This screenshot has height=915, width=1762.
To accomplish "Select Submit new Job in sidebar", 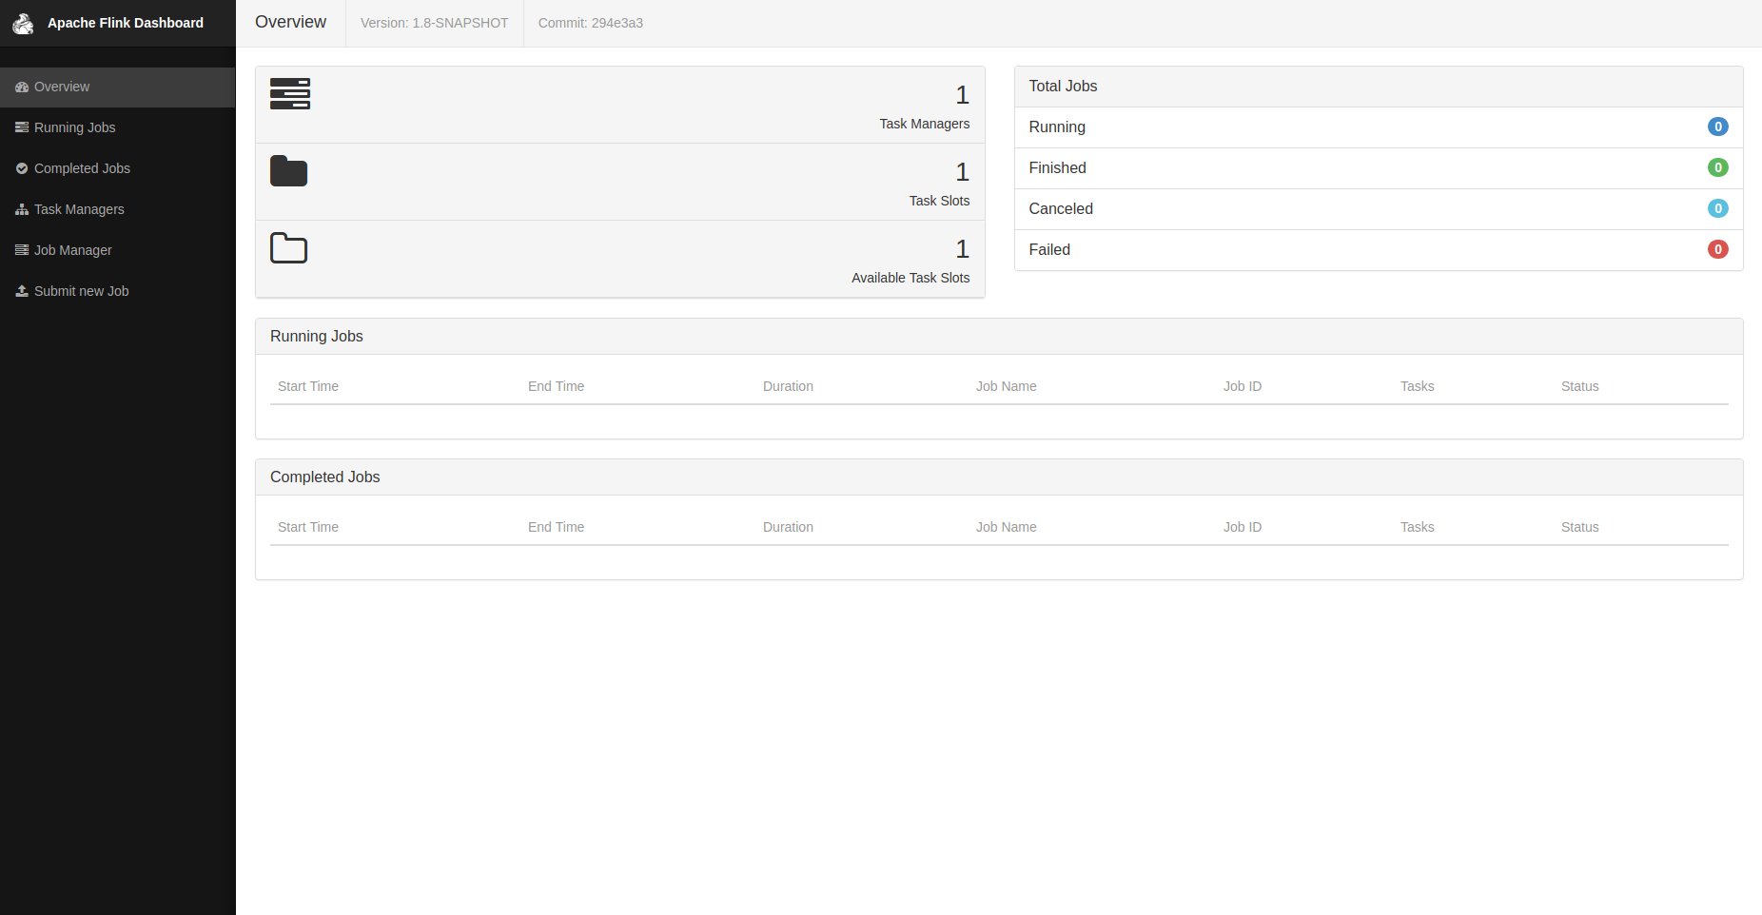I will [118, 291].
